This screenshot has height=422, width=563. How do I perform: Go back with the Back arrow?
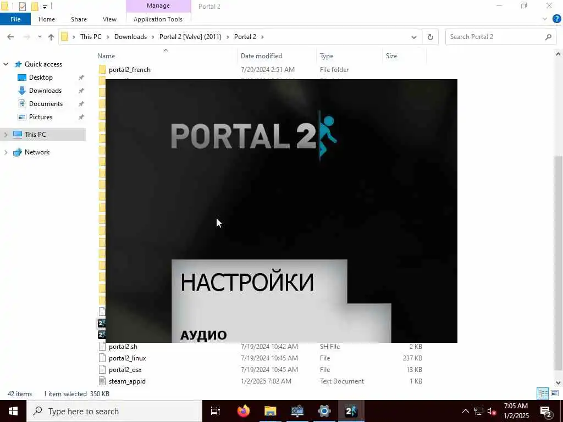click(10, 37)
